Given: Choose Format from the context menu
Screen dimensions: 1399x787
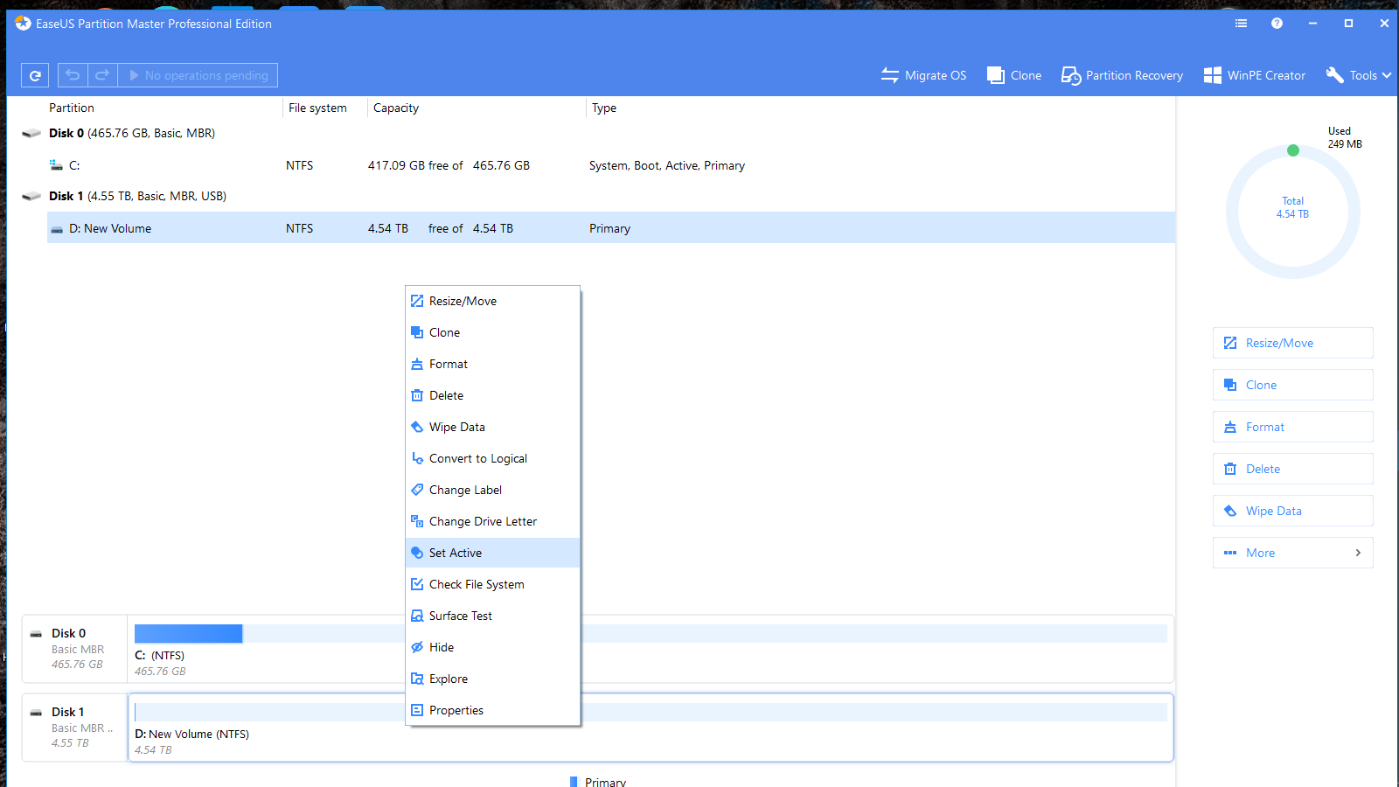Looking at the screenshot, I should tap(492, 364).
